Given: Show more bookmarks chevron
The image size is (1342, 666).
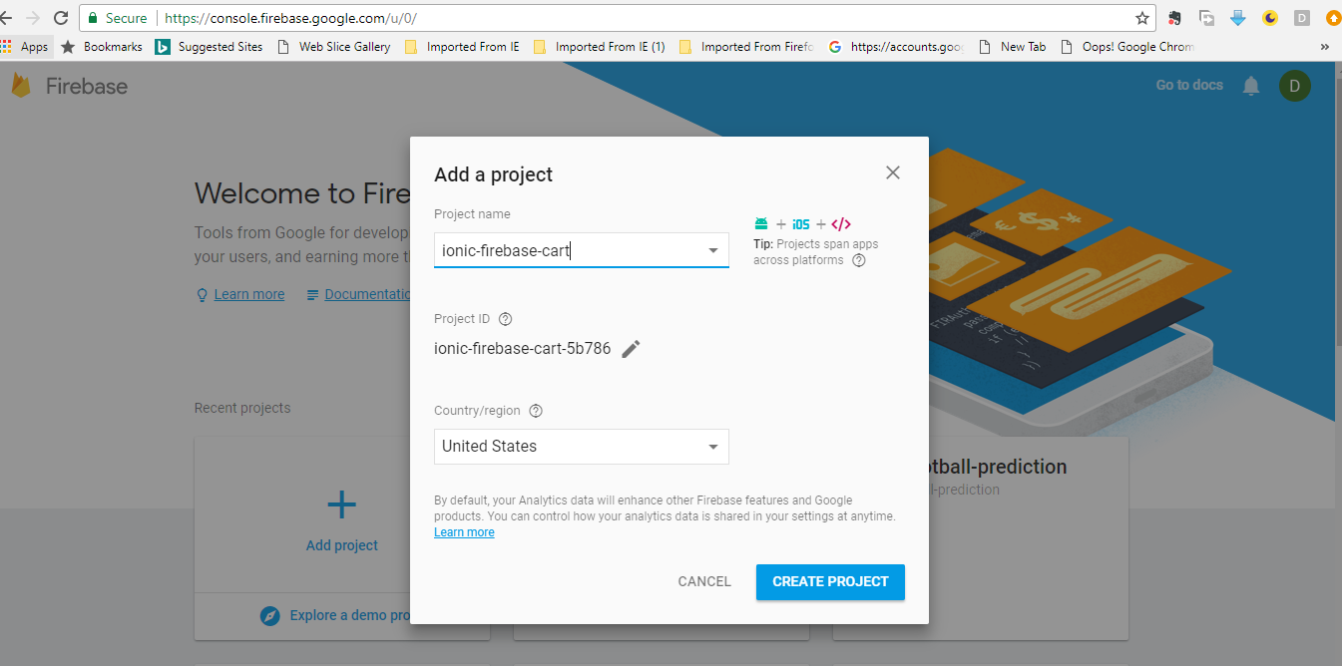Looking at the screenshot, I should 1325,47.
